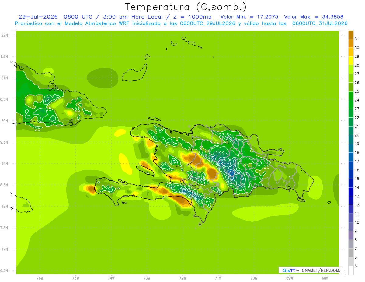Click the color scale value '11'
365x282 pixels.
pyautogui.click(x=357, y=214)
